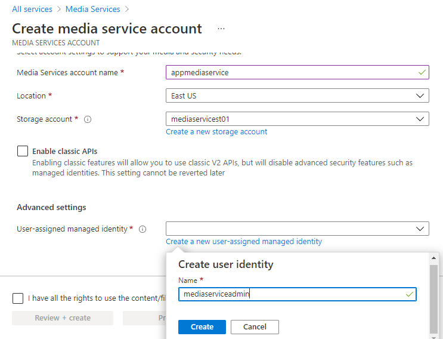443x339 pixels.
Task: Click the Location field chevron arrow
Action: [x=420, y=95]
